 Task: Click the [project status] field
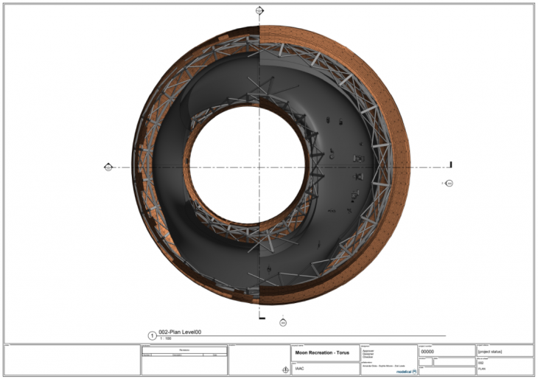tap(494, 352)
